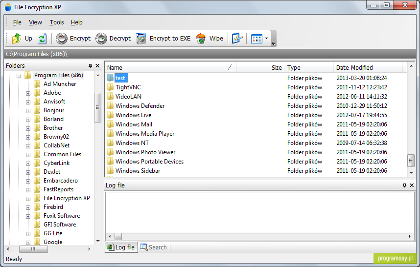
Task: Select GG Lite folder in tree
Action: click(53, 233)
